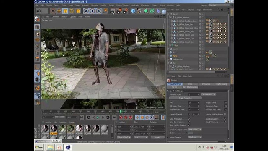The height and width of the screenshot is (151, 268).
Task: Toggle X axis lock
Action: point(86,11)
